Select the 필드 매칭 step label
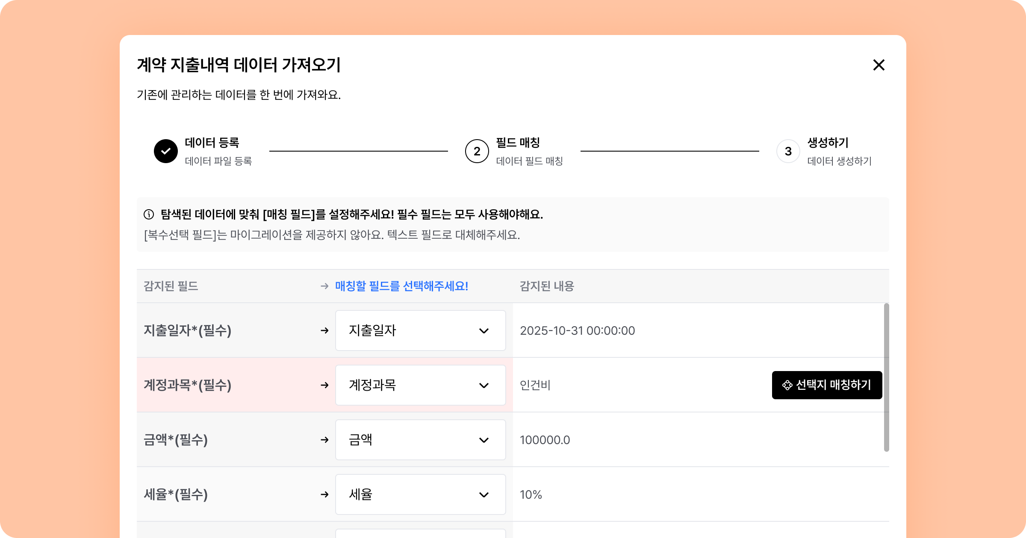The image size is (1026, 538). coord(518,143)
